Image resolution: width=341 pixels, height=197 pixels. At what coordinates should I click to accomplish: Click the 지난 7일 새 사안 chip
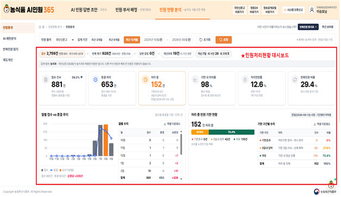point(213,54)
